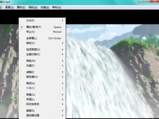Open the 回放结束后 submenu

pos(42,104)
